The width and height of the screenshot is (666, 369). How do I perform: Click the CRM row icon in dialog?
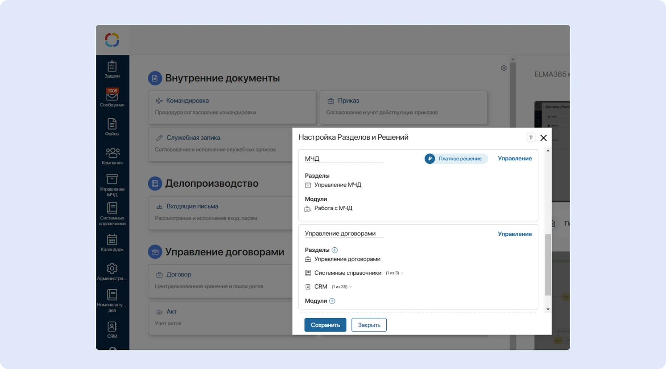pyautogui.click(x=308, y=287)
